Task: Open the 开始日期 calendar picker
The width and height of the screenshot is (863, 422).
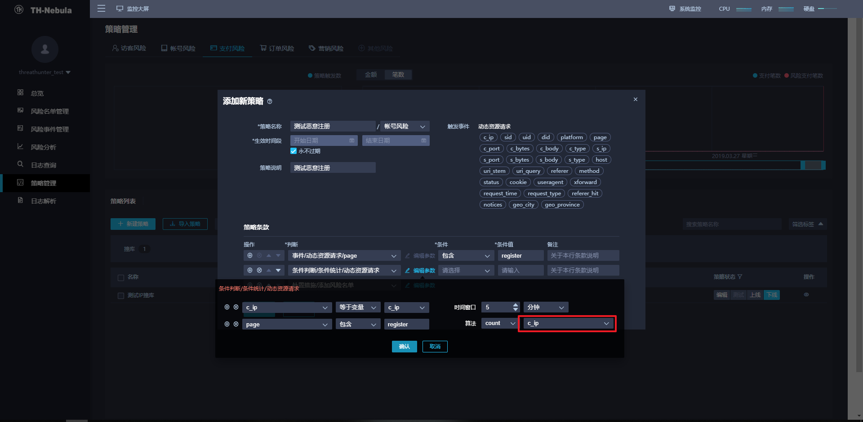Action: pyautogui.click(x=352, y=141)
